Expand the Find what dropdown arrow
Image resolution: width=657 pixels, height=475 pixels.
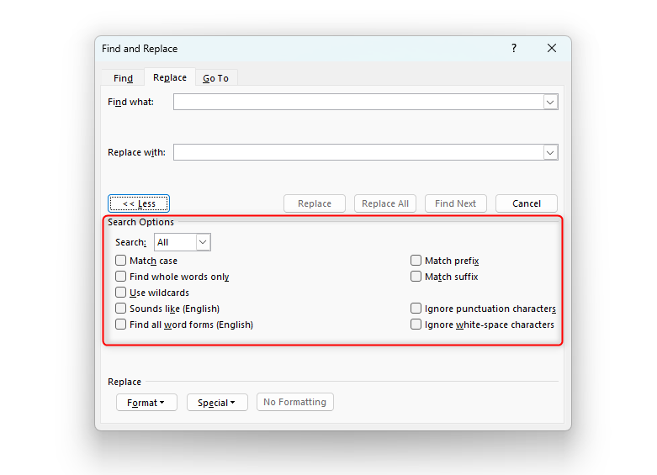(x=550, y=103)
